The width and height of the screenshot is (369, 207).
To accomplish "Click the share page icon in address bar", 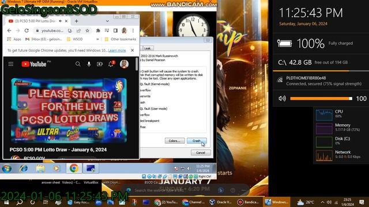I will click(78, 30).
